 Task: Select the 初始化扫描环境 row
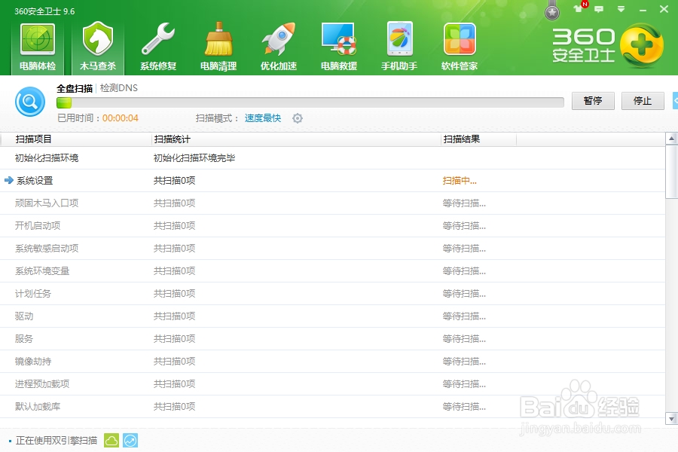pos(332,158)
